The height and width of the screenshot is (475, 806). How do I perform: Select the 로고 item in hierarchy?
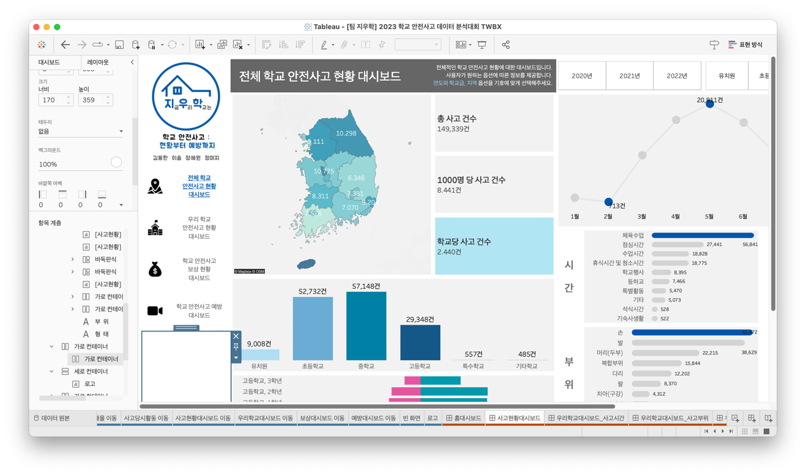click(90, 384)
